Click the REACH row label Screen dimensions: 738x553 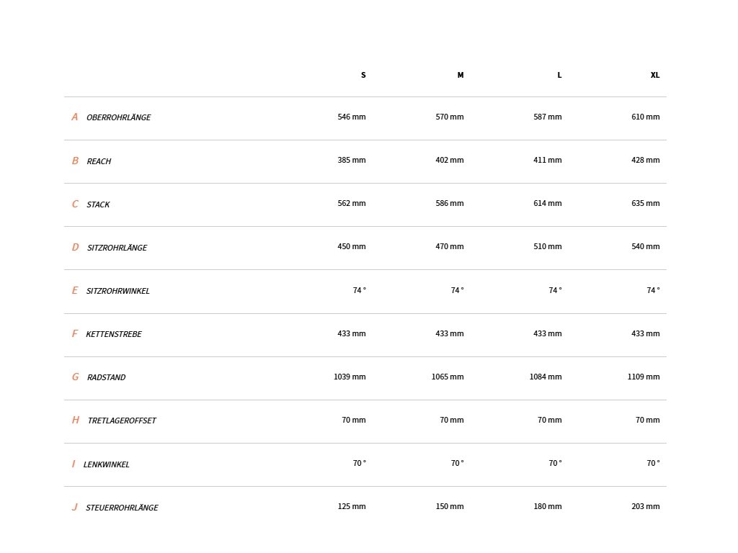(99, 161)
